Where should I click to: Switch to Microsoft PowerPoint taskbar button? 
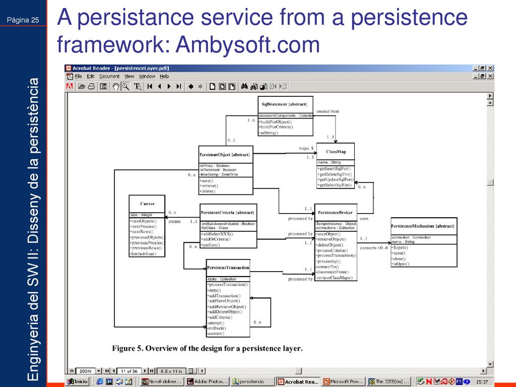click(x=344, y=382)
